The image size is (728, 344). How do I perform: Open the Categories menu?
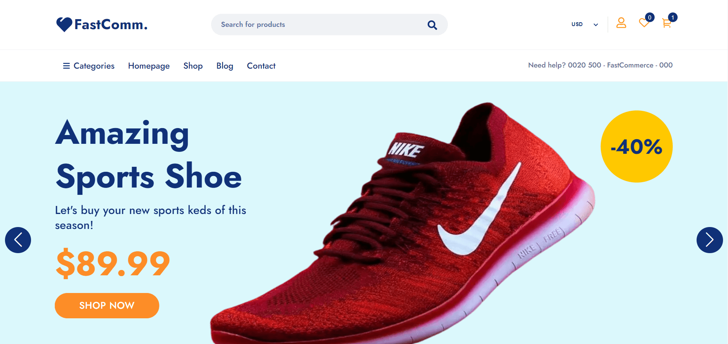[89, 66]
